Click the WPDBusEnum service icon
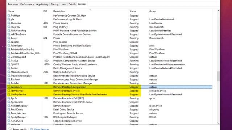The height and width of the screenshot is (130, 232). pyautogui.click(x=9, y=34)
